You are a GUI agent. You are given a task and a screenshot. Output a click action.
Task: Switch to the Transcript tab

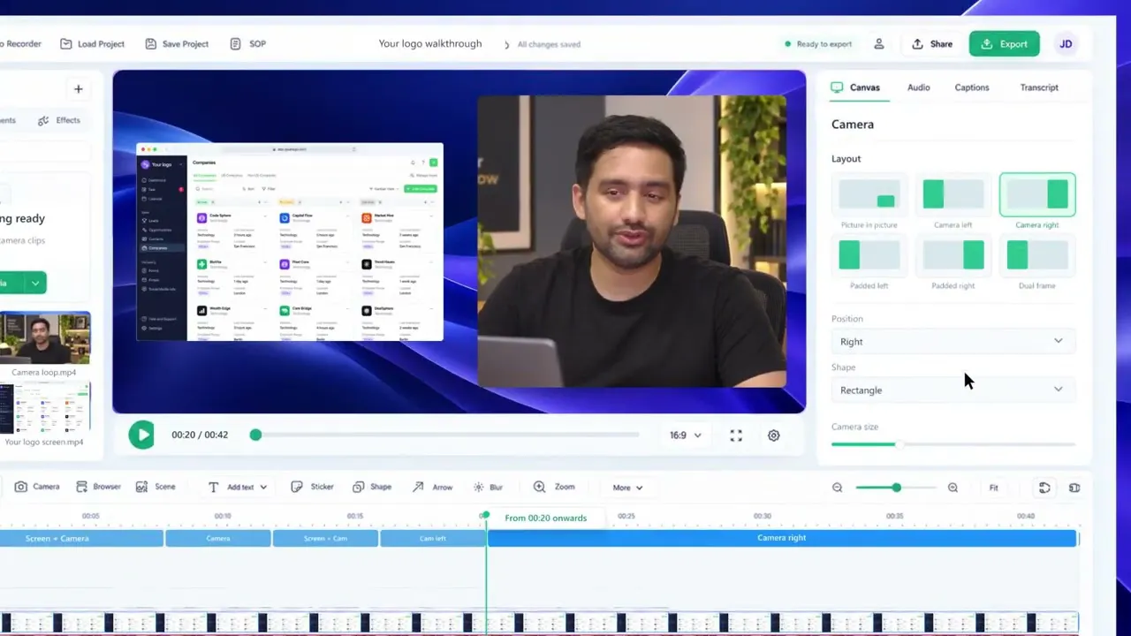[x=1039, y=87]
